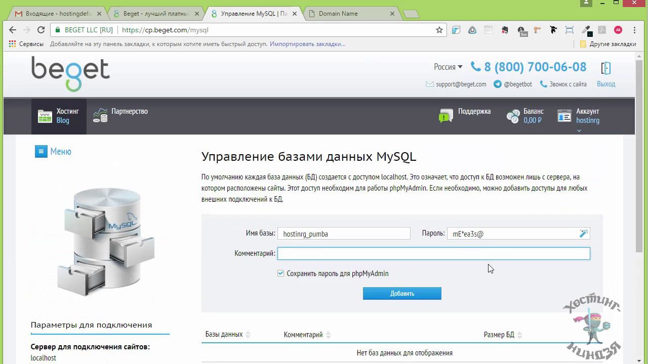Open new browser tab
Screen dimensions: 648x364
tap(411, 14)
